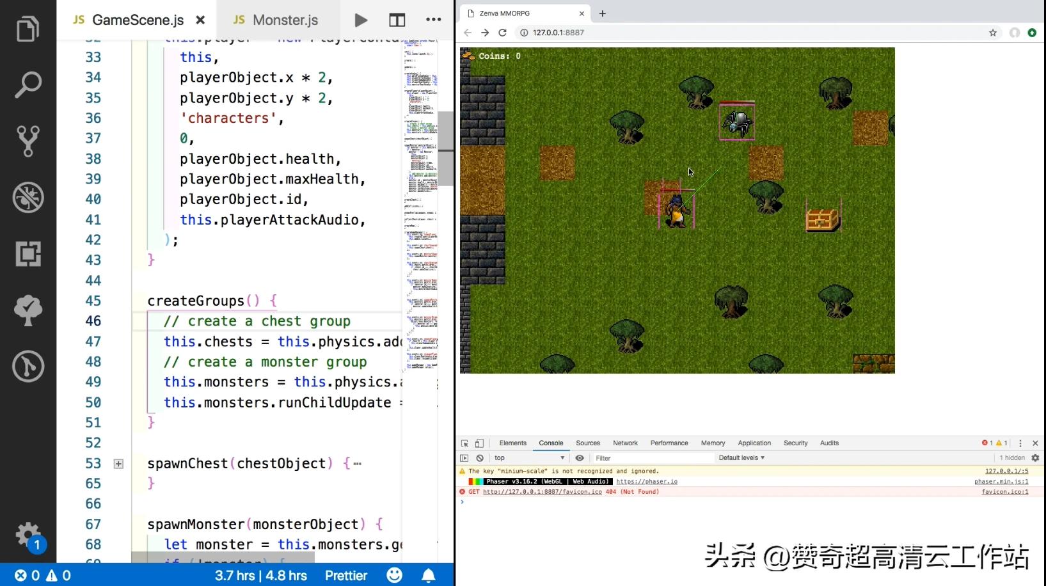Open the https://phaser.io link

tap(647, 482)
